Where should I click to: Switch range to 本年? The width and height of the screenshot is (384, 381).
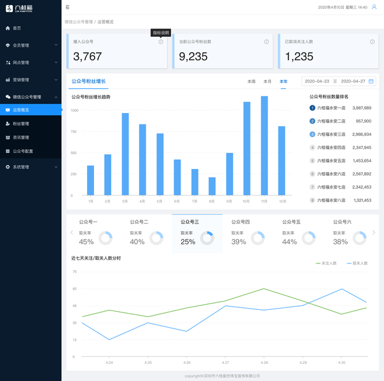click(284, 81)
